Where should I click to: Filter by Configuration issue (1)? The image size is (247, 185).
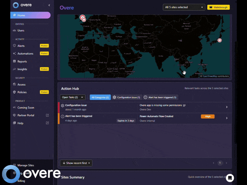pos(127,97)
